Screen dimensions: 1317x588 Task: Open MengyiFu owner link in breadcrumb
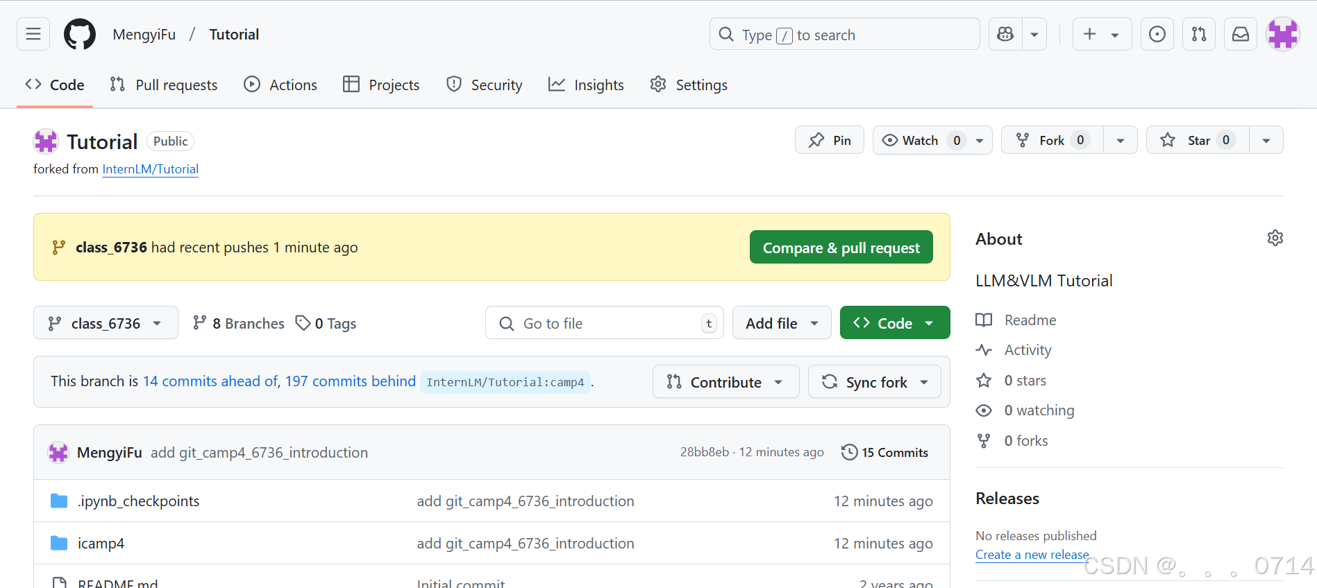pyautogui.click(x=144, y=35)
